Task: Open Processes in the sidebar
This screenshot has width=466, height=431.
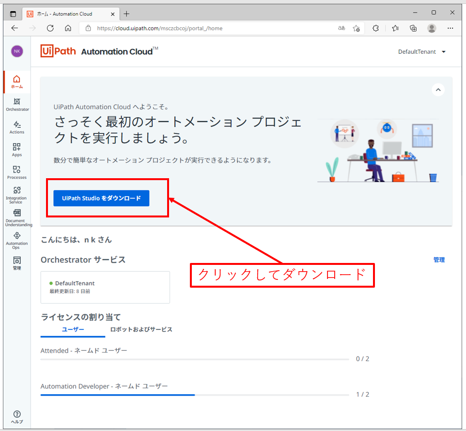Action: click(x=17, y=172)
